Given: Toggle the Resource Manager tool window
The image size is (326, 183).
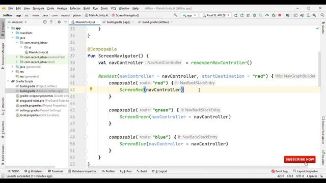Looking at the screenshot, I should tap(3, 56).
